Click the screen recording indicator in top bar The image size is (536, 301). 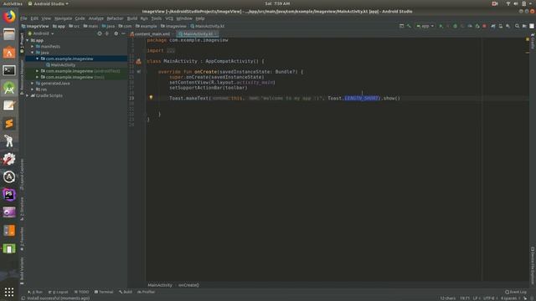(x=495, y=3)
